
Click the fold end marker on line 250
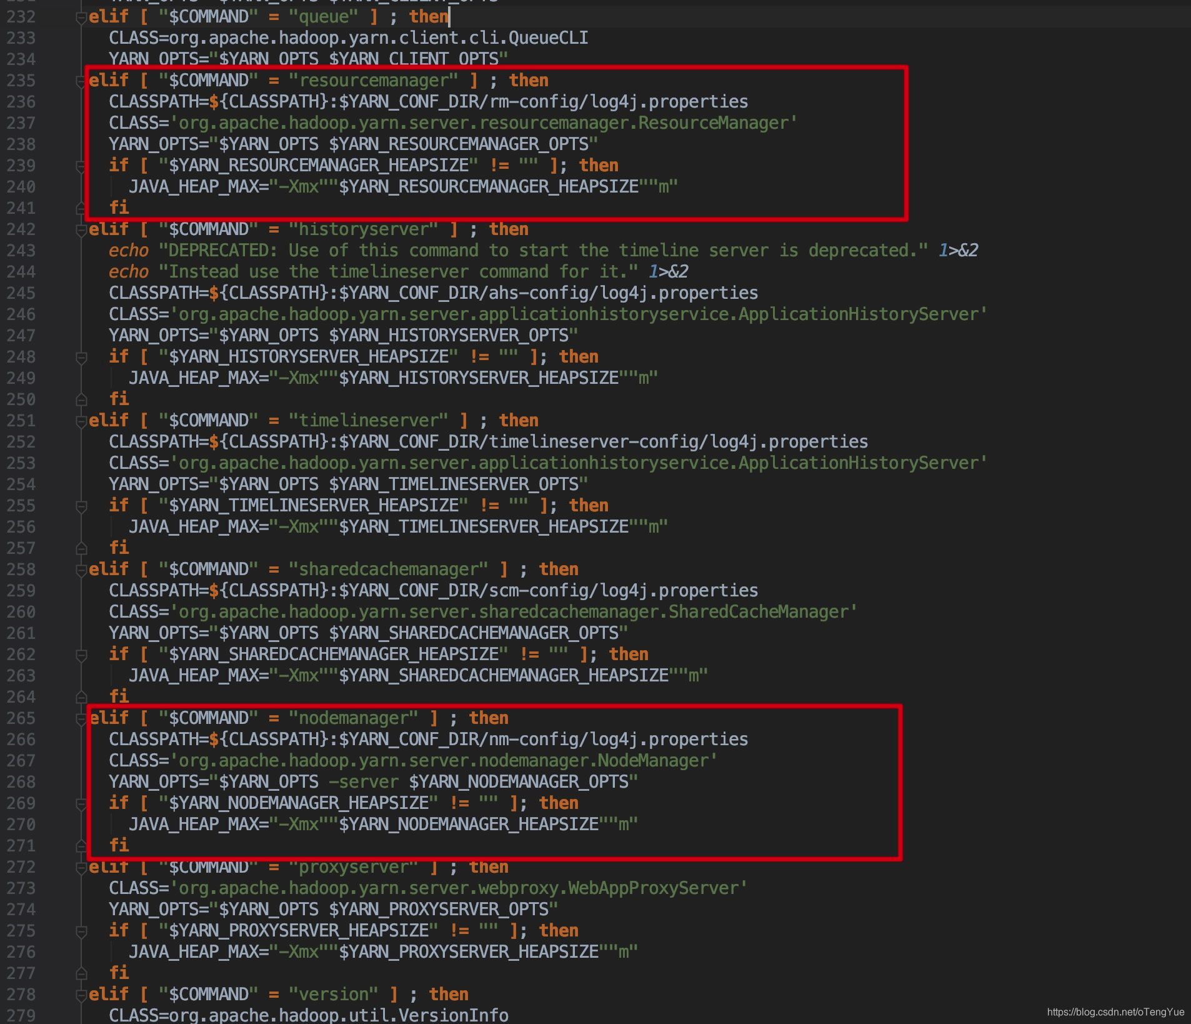pos(81,399)
